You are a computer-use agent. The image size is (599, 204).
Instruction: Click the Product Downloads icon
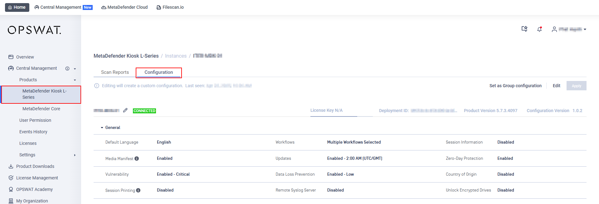[x=11, y=166]
